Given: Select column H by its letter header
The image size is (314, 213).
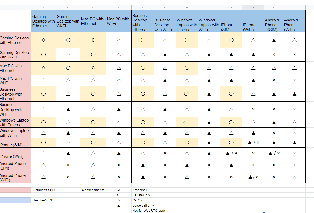Looking at the screenshot, I should [x=187, y=8].
